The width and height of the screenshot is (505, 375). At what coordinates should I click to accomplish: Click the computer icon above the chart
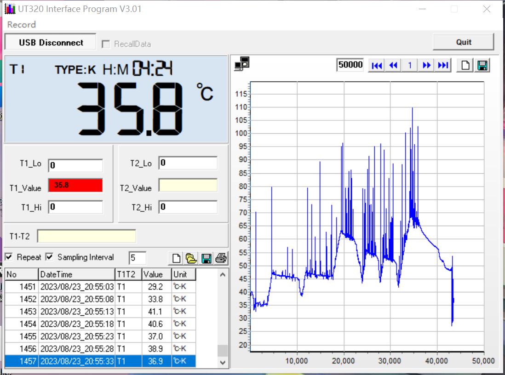pyautogui.click(x=242, y=64)
